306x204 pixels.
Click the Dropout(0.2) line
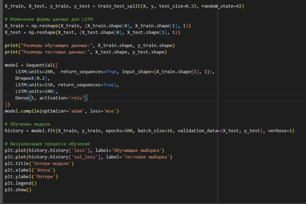tap(32, 78)
